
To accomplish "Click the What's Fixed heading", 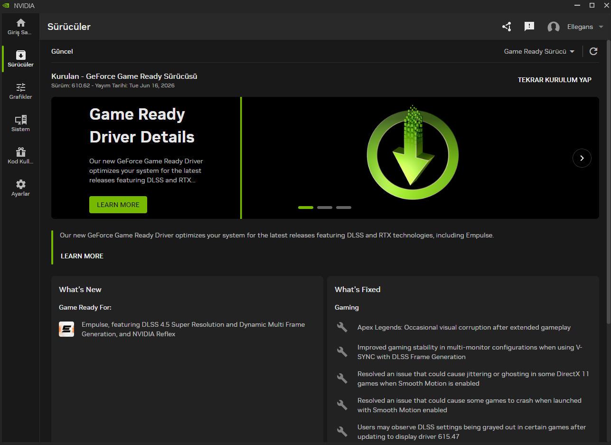I will coord(357,289).
